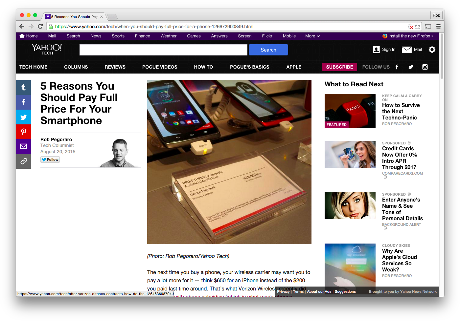Open the Techno-Panic featured article thumbnail

(350, 111)
